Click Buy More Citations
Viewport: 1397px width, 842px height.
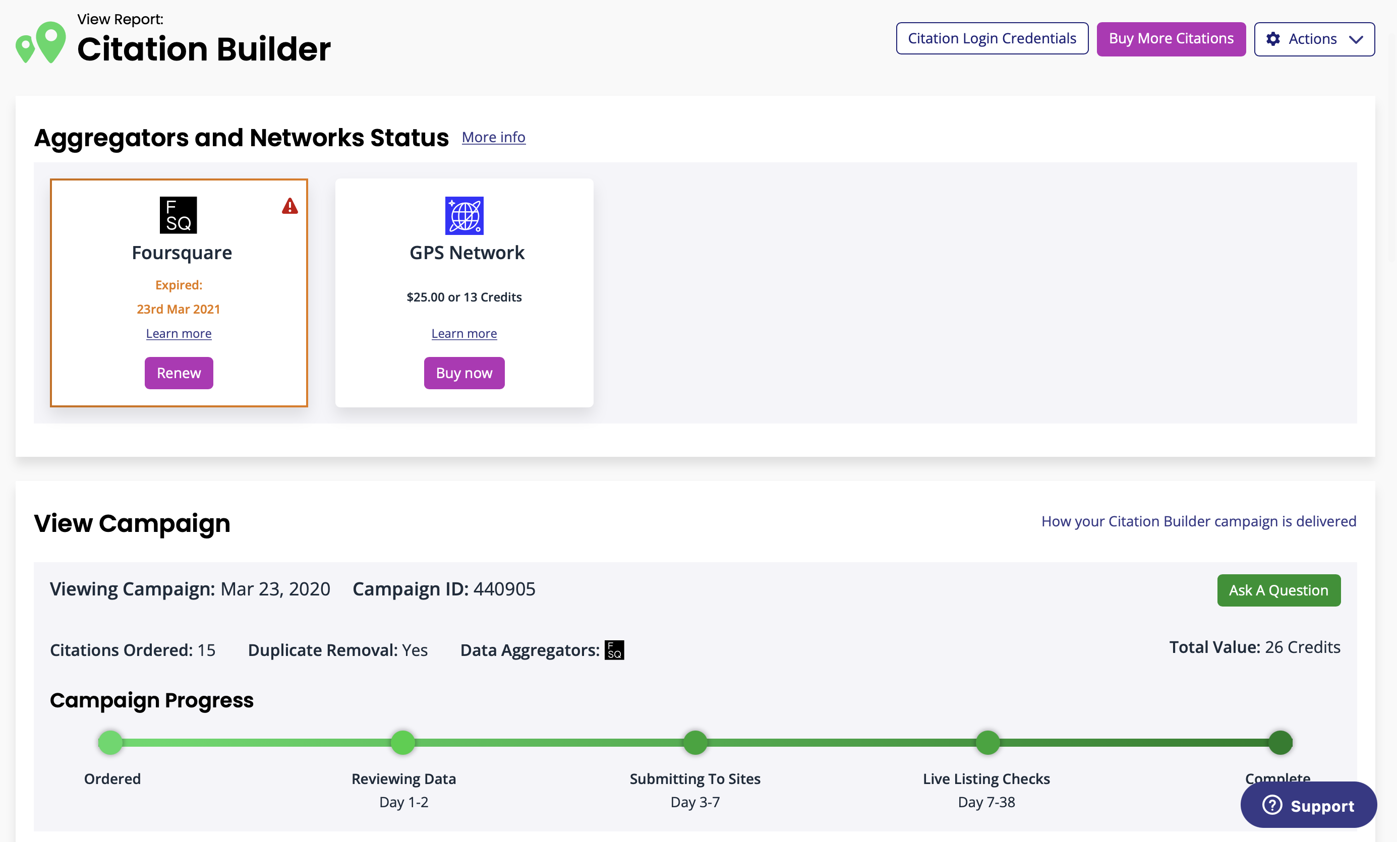tap(1171, 38)
